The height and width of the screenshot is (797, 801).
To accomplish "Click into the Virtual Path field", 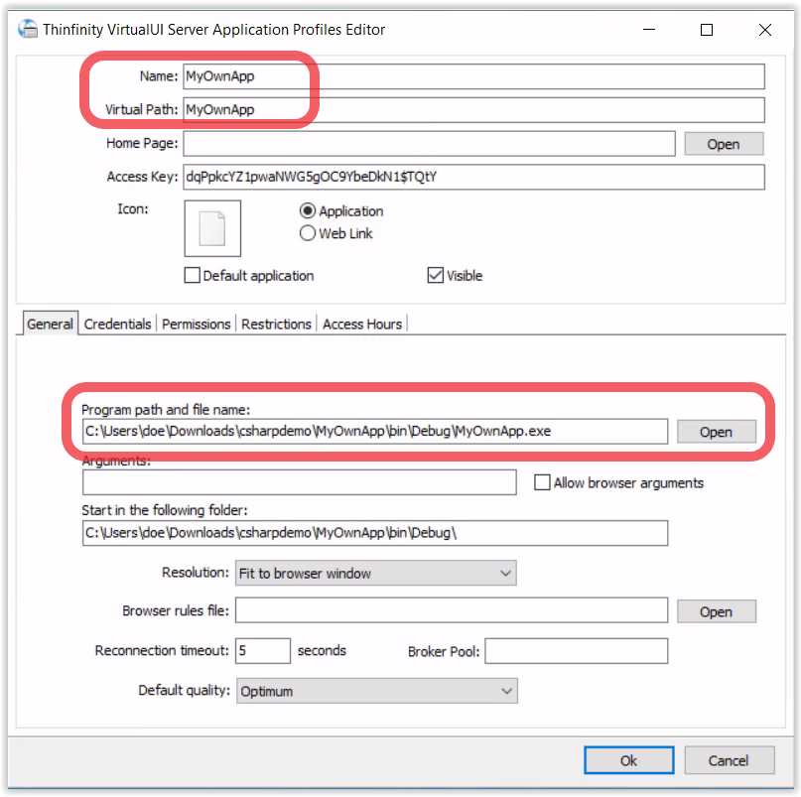I will pyautogui.click(x=473, y=110).
